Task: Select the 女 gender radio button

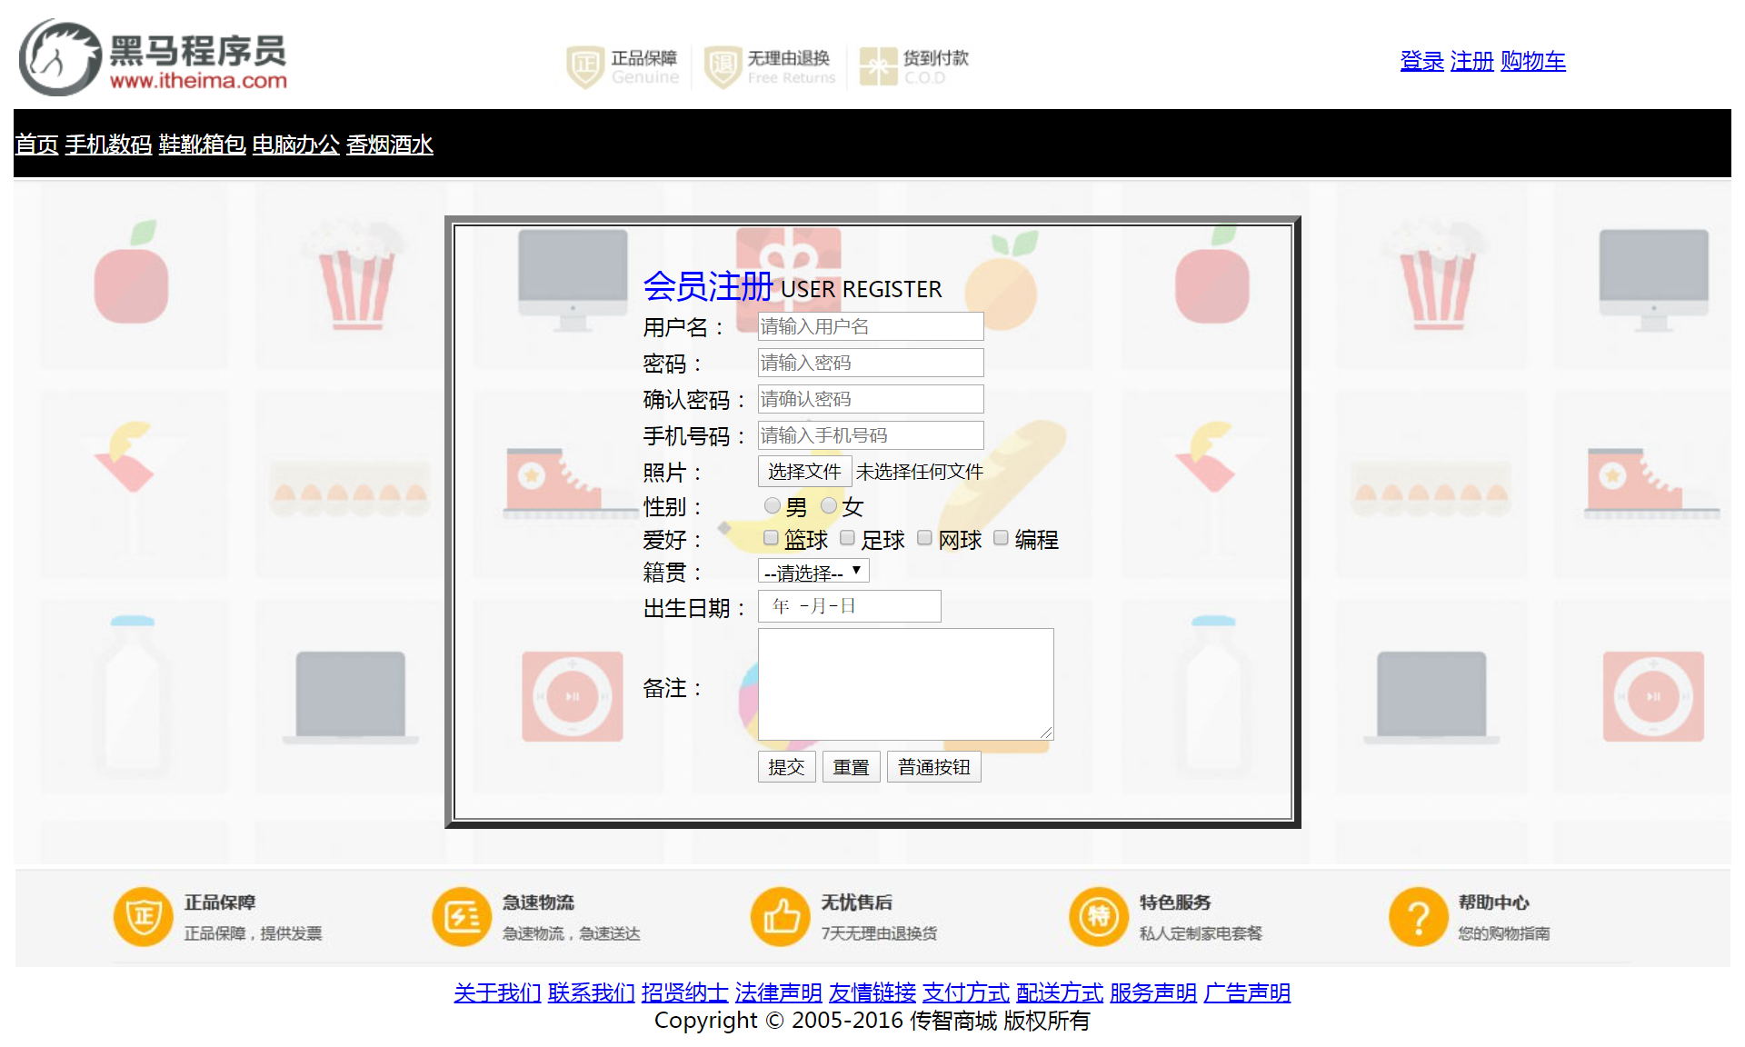Action: [828, 505]
